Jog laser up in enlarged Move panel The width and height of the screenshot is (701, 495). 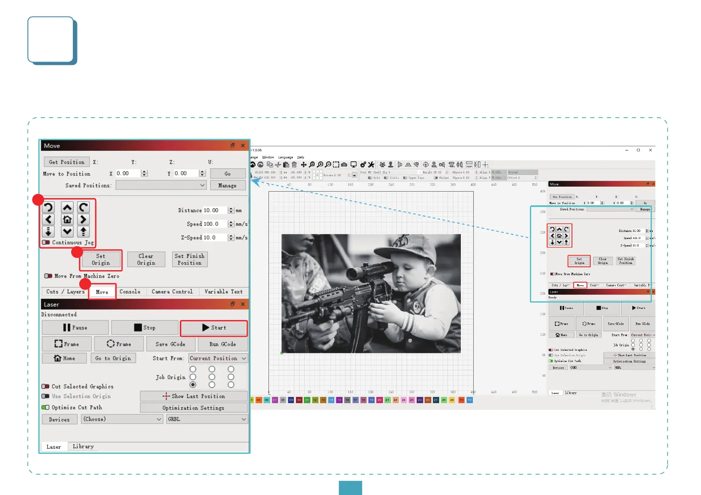click(67, 207)
